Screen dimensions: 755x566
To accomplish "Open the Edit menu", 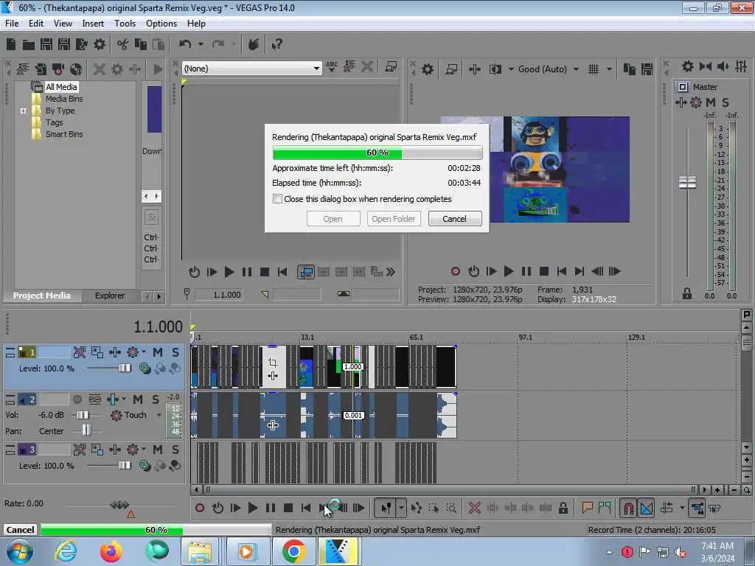I will click(x=36, y=23).
